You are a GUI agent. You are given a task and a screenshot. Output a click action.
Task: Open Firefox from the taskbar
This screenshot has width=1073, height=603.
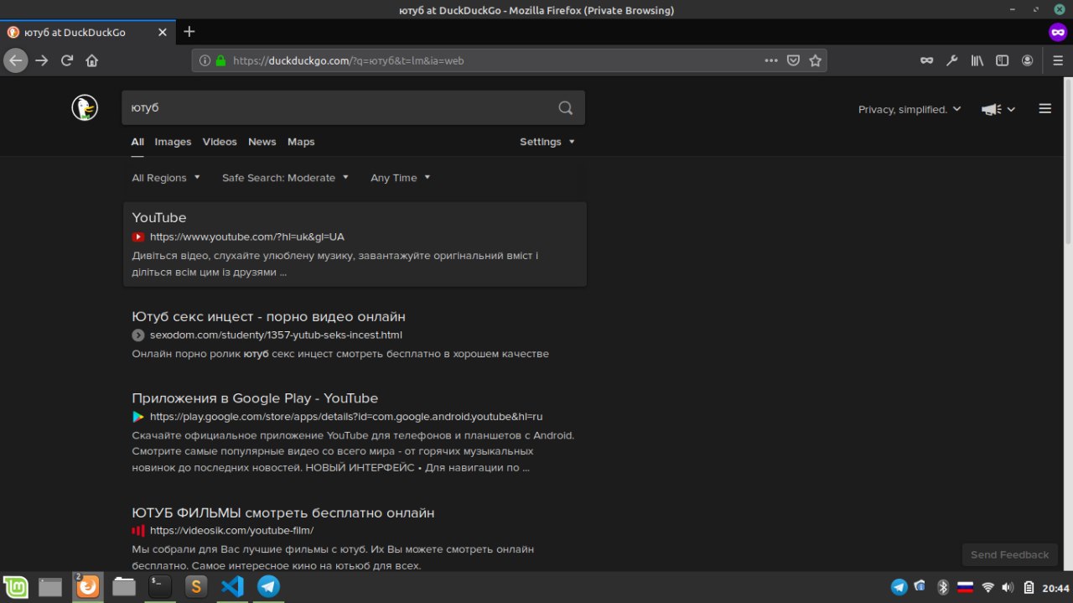pyautogui.click(x=87, y=587)
